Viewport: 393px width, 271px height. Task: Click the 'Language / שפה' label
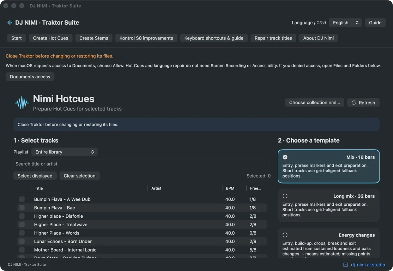click(309, 23)
